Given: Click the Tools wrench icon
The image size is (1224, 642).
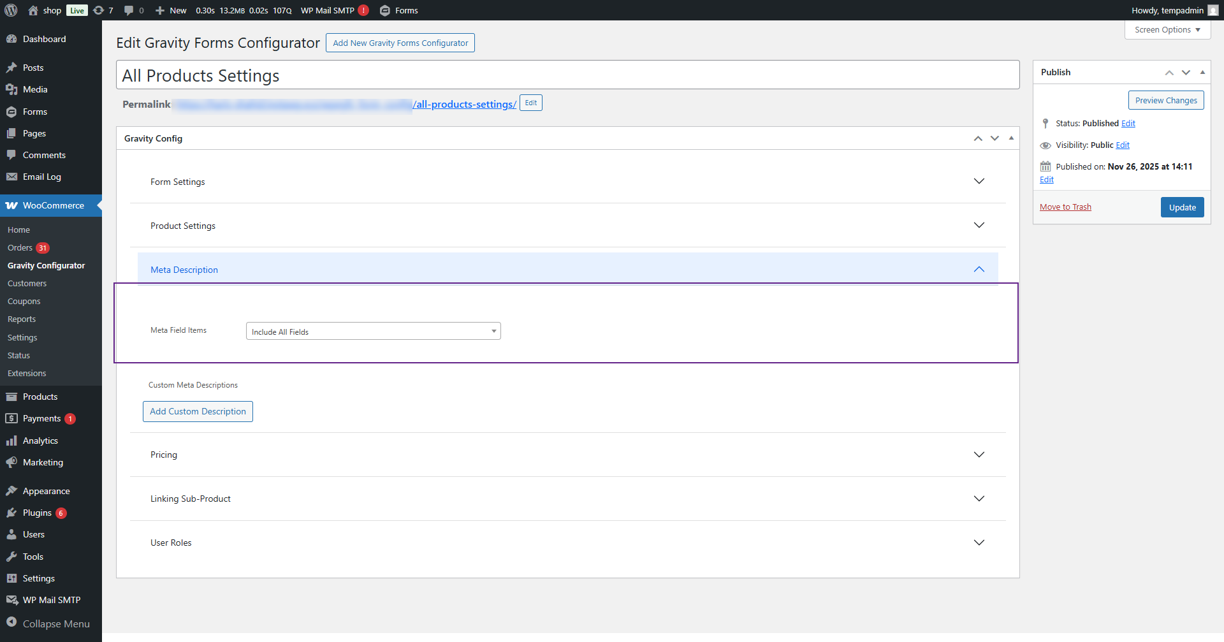Looking at the screenshot, I should (x=11, y=557).
